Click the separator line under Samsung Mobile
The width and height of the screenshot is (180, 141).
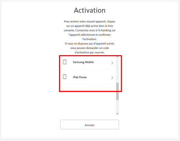coord(88,69)
